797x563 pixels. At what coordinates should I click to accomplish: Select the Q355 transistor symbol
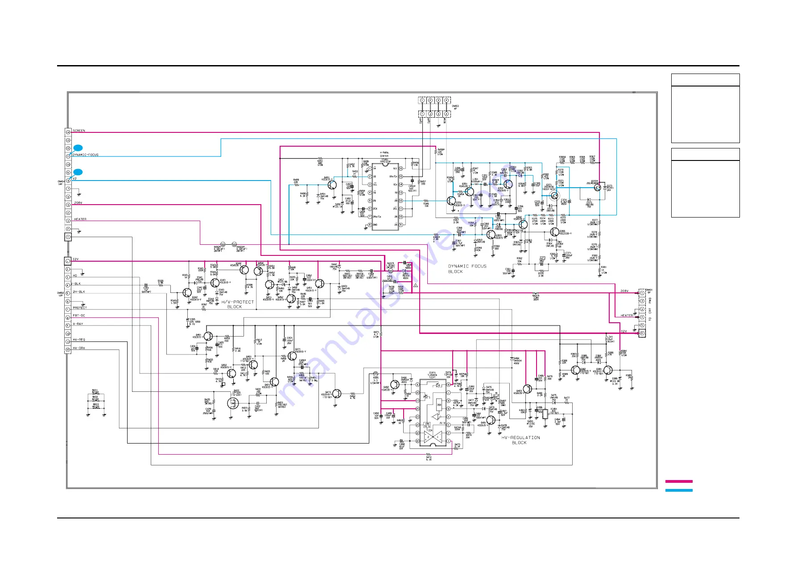(554, 232)
